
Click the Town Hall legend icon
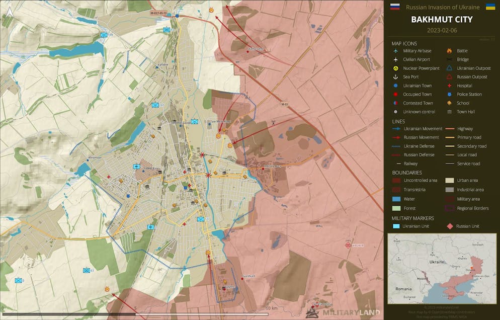pyautogui.click(x=449, y=112)
